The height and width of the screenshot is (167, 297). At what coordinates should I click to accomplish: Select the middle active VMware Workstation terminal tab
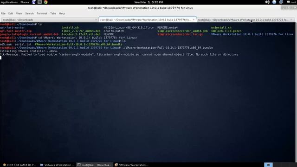tap(148, 19)
